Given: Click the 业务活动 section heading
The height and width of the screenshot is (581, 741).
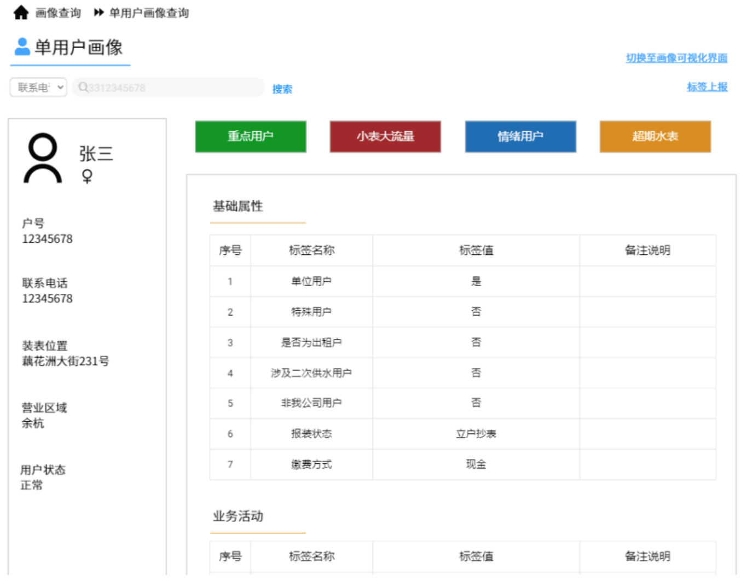Looking at the screenshot, I should 236,516.
